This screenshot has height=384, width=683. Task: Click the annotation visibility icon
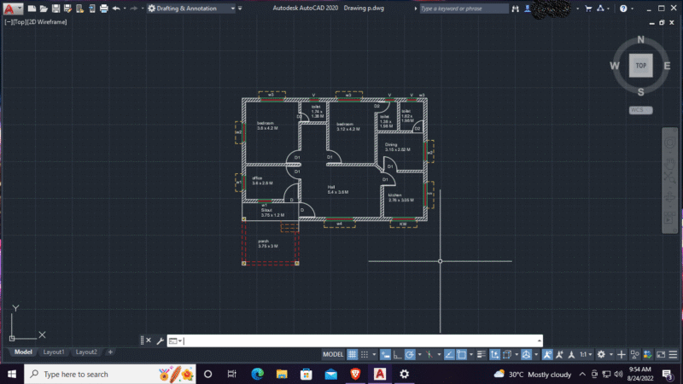point(547,354)
